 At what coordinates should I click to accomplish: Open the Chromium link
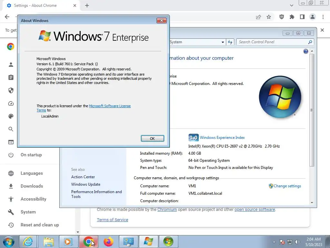tap(167, 210)
